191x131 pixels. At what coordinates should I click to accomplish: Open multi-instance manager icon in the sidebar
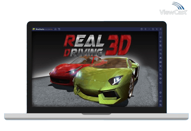pyautogui.click(x=161, y=74)
